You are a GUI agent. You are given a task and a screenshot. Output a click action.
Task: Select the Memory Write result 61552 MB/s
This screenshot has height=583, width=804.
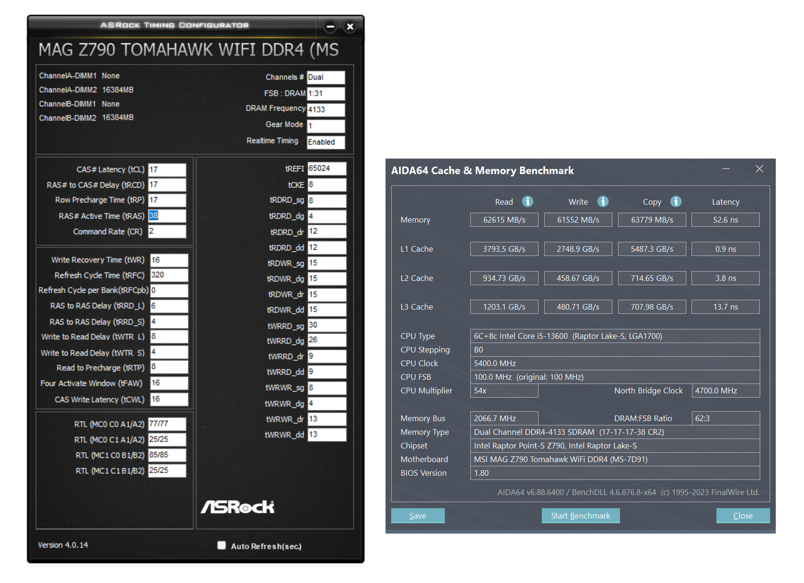coord(578,220)
